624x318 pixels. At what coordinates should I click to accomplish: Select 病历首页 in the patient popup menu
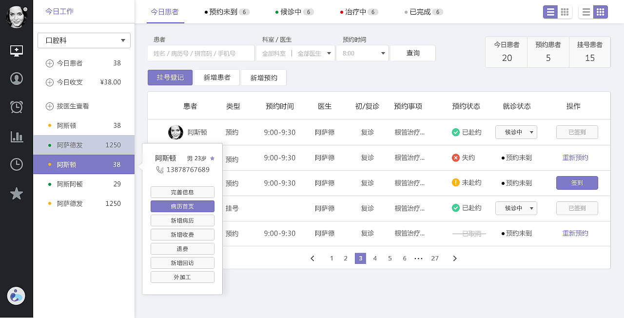click(x=182, y=206)
